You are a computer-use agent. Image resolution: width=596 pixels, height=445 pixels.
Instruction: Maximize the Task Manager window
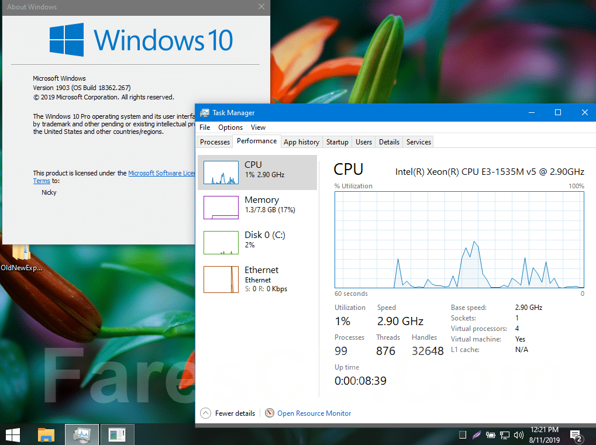pyautogui.click(x=557, y=112)
